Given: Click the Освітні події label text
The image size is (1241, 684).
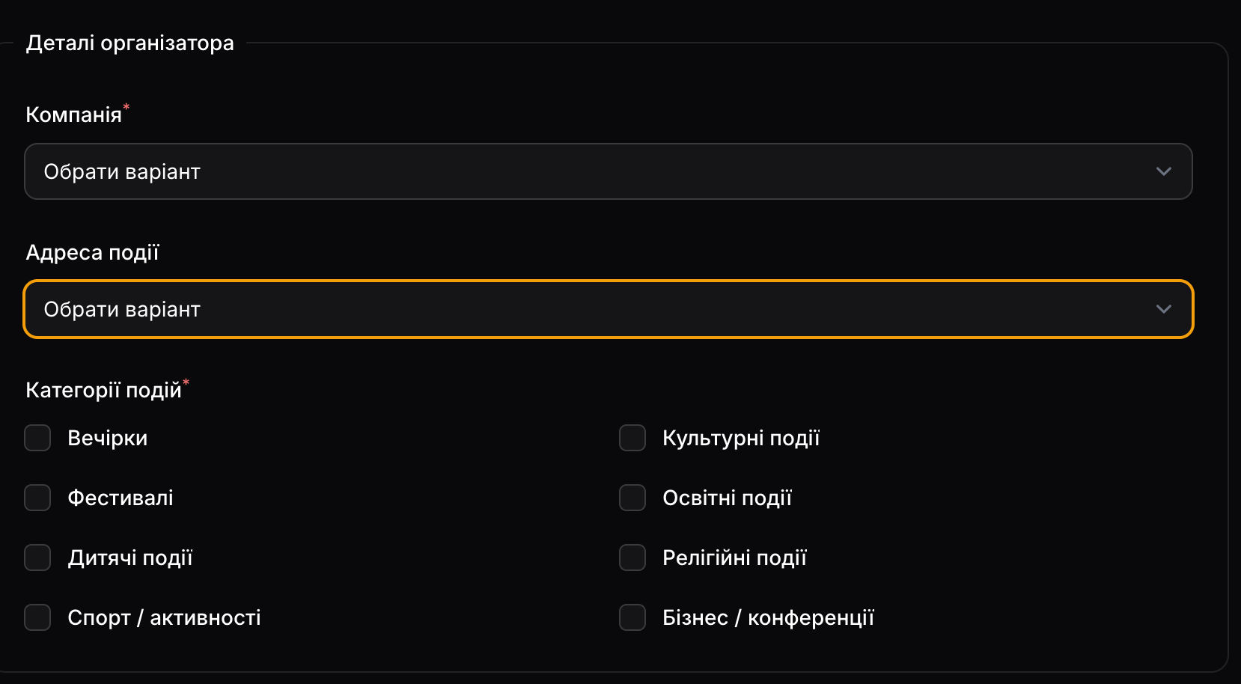Looking at the screenshot, I should tap(727, 498).
